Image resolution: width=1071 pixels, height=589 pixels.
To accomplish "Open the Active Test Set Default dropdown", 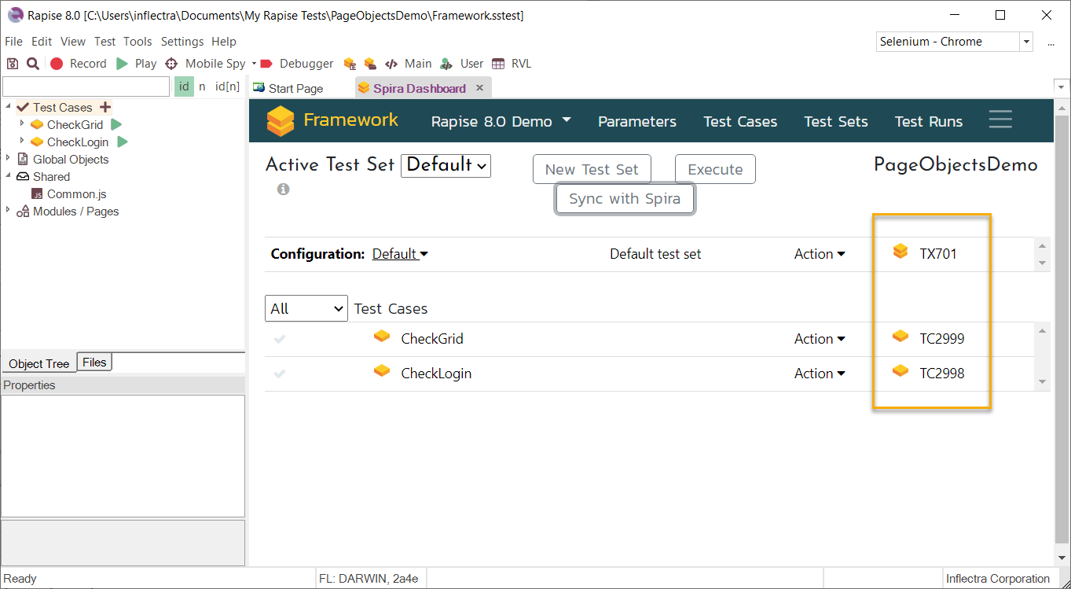I will [x=446, y=165].
